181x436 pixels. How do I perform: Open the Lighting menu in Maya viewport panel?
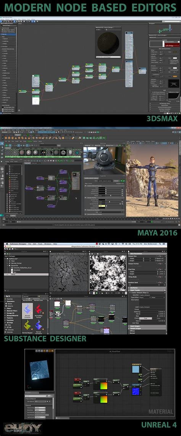(x=138, y=141)
